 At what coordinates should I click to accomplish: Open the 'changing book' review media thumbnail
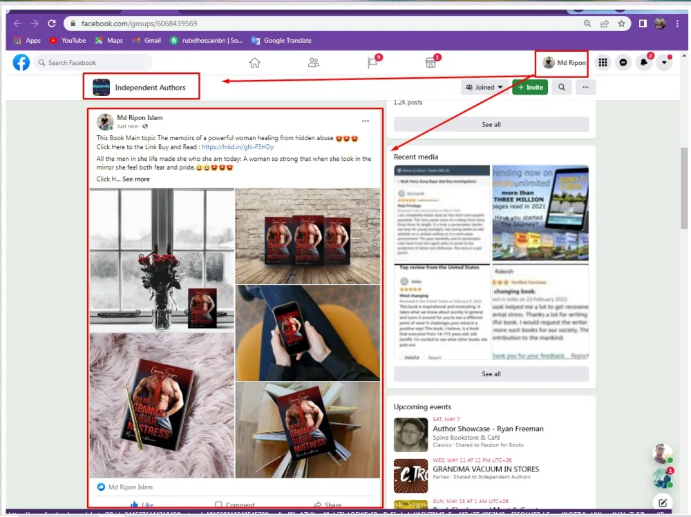tap(540, 312)
